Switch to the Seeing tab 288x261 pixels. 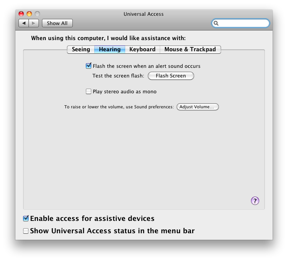[x=81, y=49]
